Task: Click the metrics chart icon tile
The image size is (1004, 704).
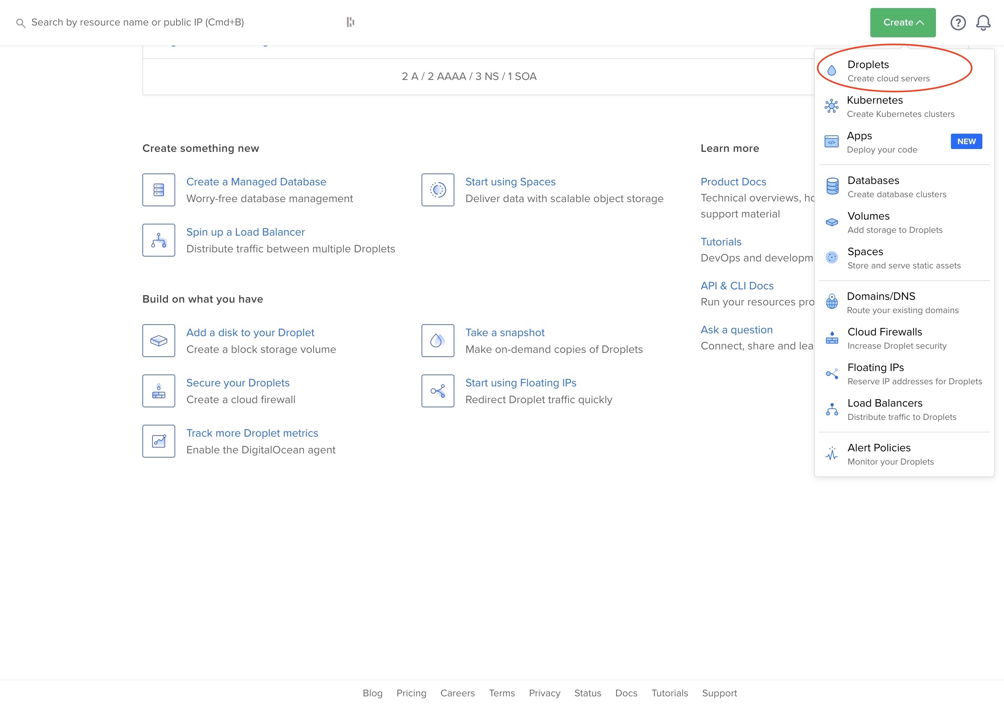Action: [159, 441]
